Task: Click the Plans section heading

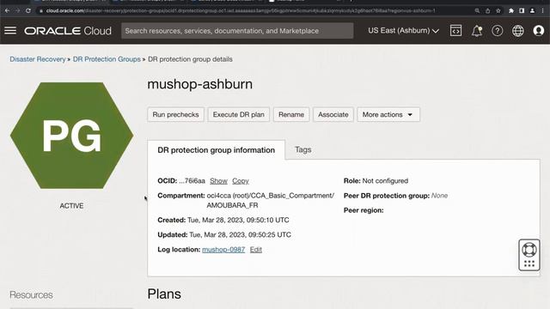Action: click(x=164, y=294)
